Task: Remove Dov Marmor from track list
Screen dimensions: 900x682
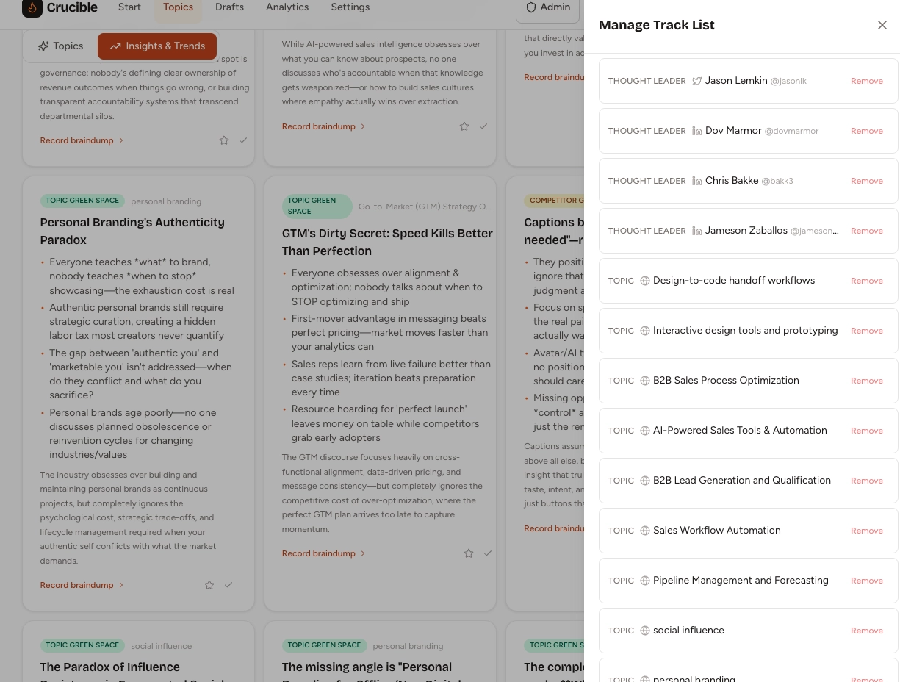Action: [867, 131]
